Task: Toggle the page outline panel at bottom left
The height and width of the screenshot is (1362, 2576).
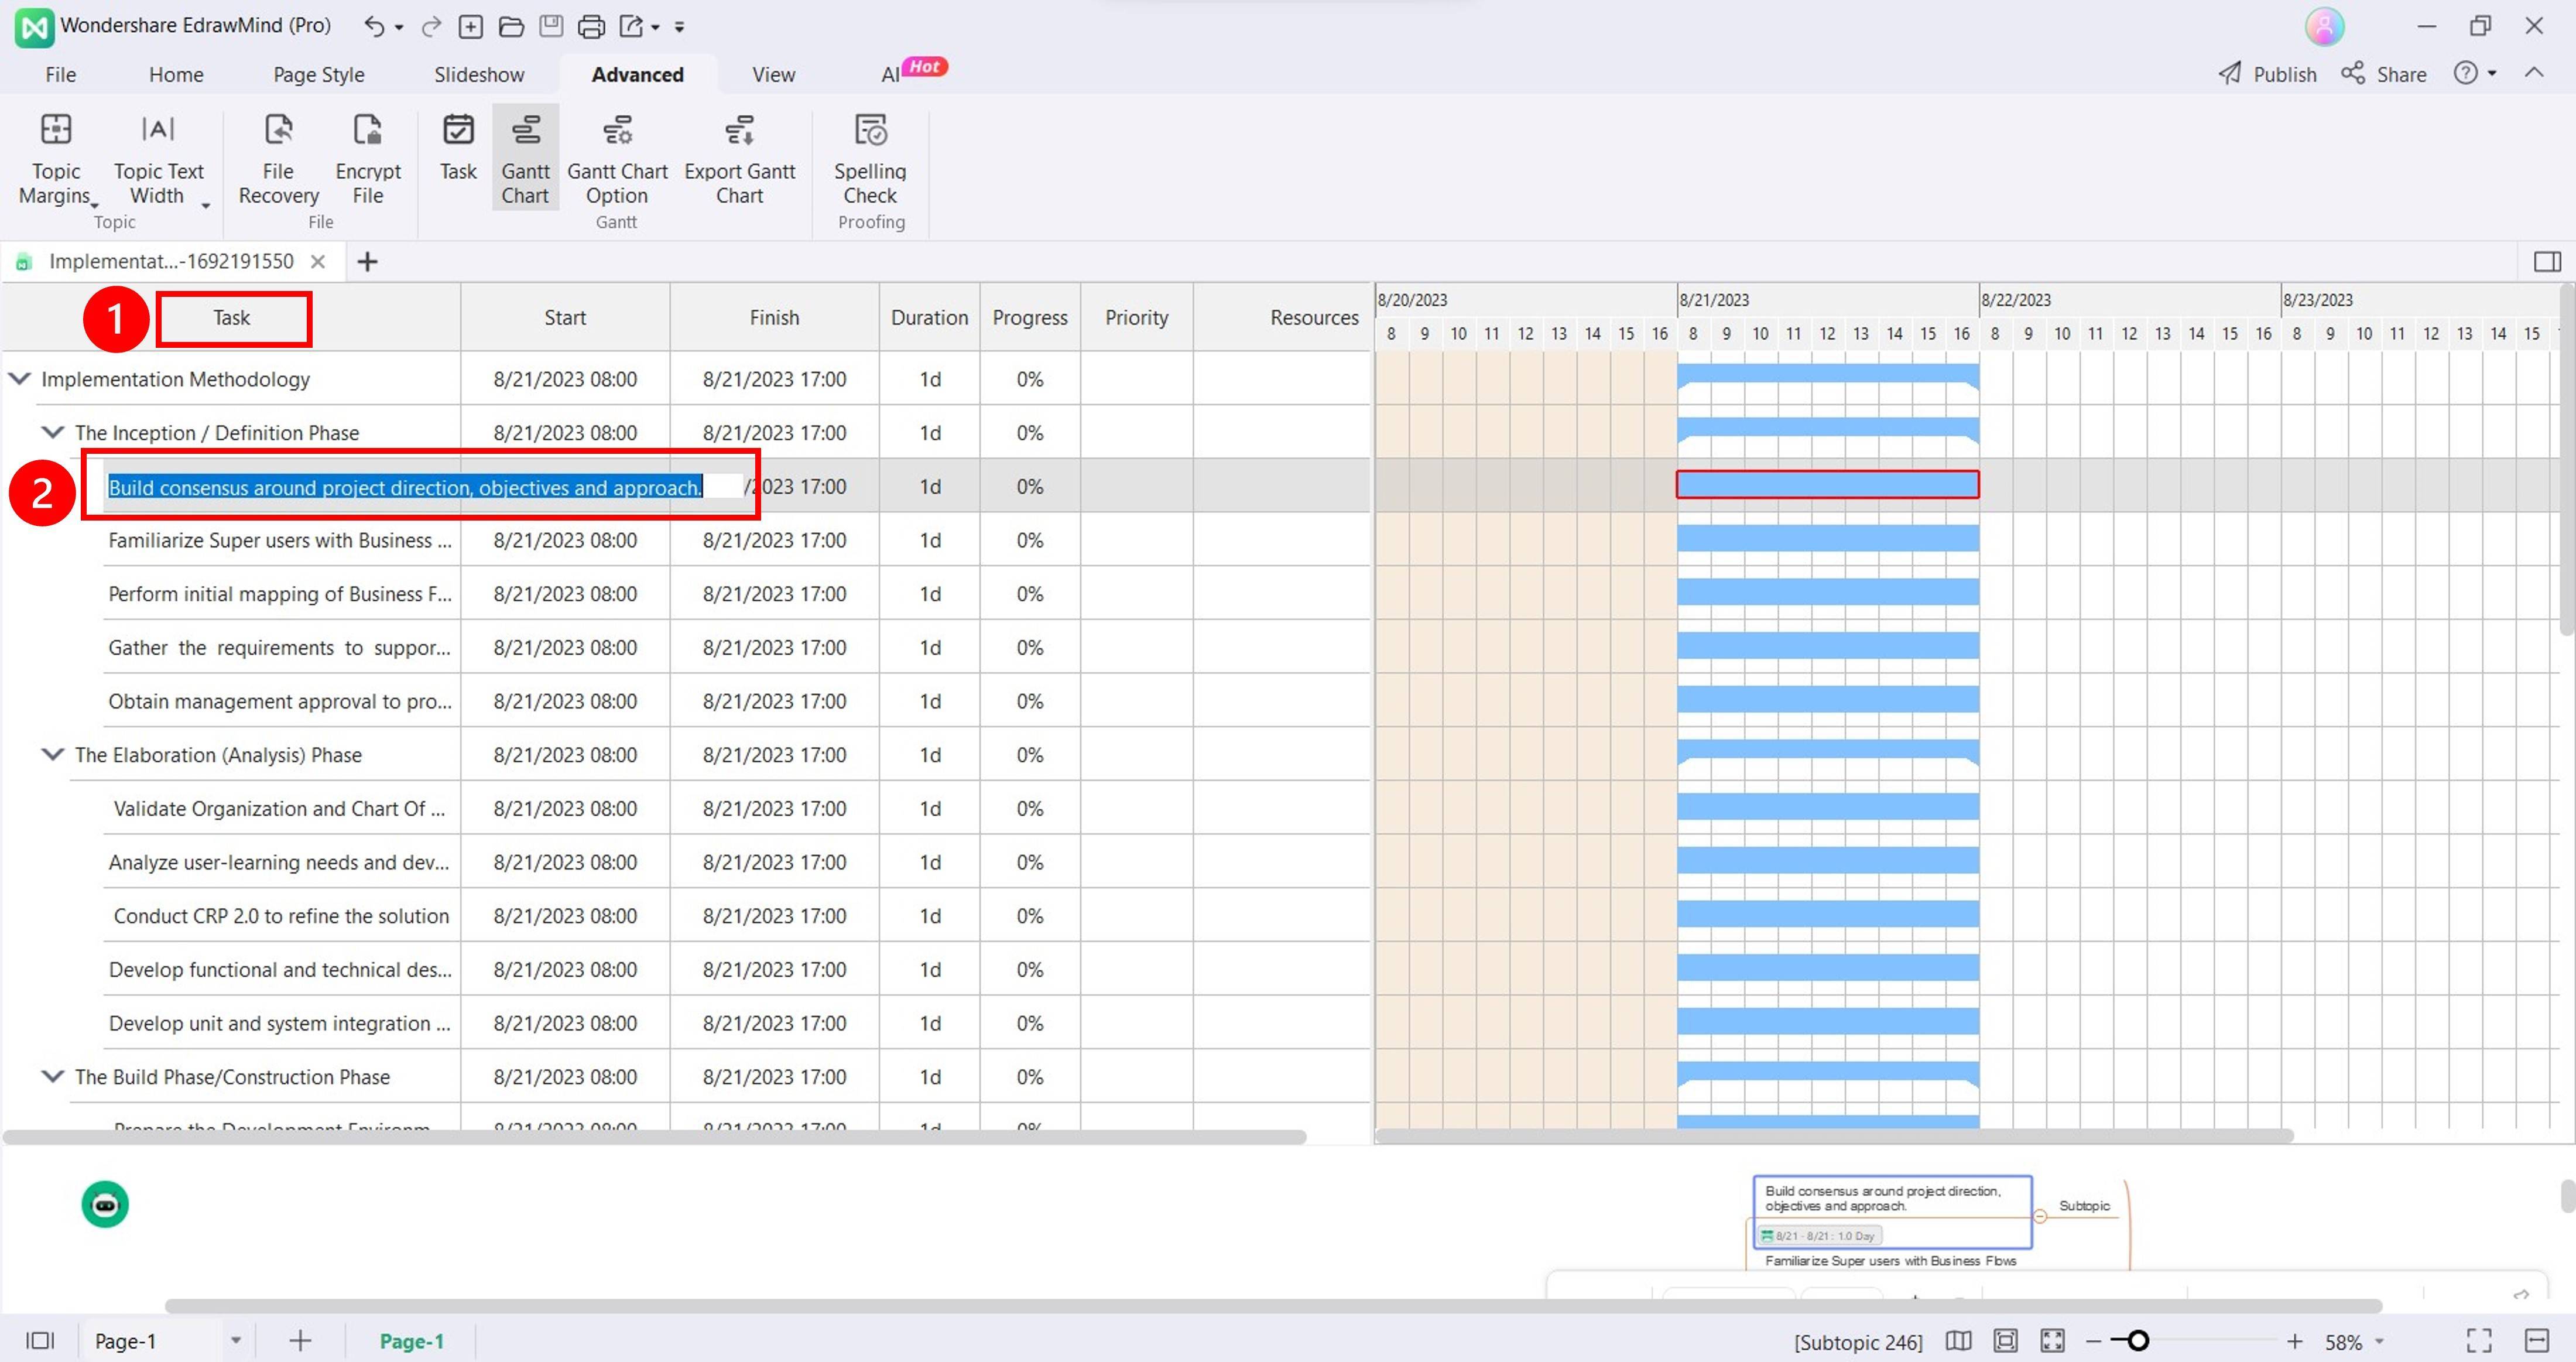Action: 40,1341
